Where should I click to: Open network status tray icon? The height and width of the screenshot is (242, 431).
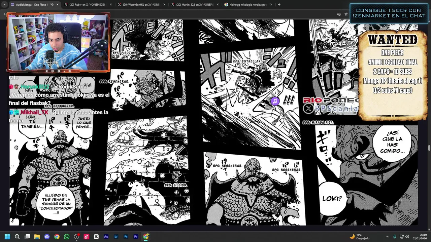402,237
